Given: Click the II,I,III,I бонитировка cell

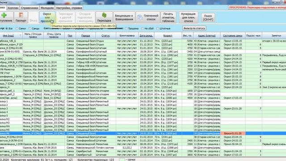Looking at the screenshot, I should (x=127, y=148).
